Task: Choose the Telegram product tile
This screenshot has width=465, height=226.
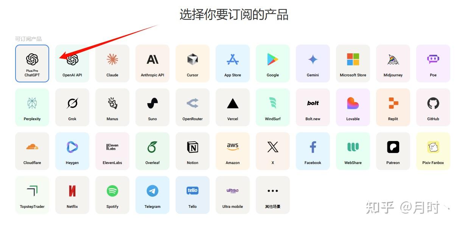Action: pyautogui.click(x=152, y=195)
